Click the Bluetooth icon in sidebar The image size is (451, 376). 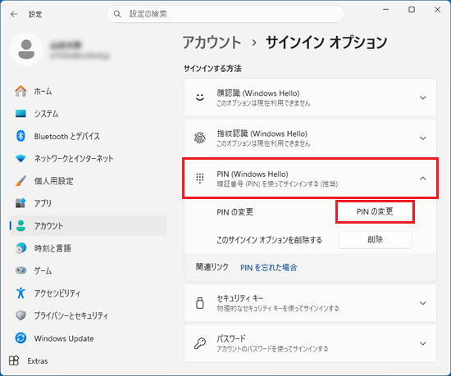[x=20, y=136]
